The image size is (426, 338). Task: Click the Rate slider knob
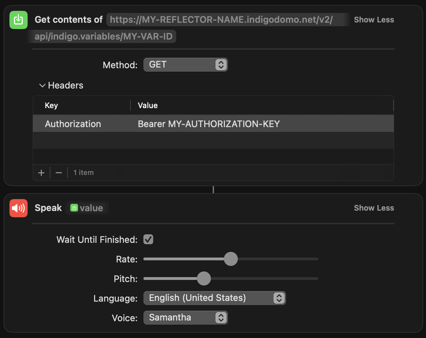pyautogui.click(x=231, y=259)
